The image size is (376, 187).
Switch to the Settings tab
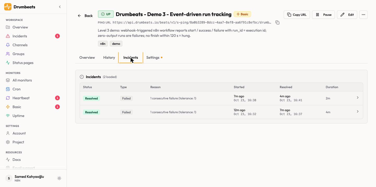(x=154, y=57)
